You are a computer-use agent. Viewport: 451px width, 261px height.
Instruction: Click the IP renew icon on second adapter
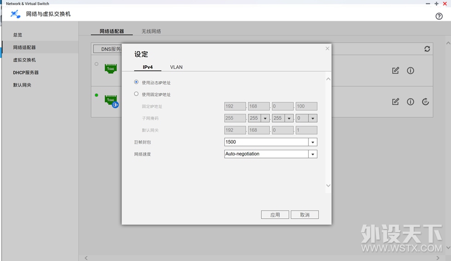tap(425, 102)
